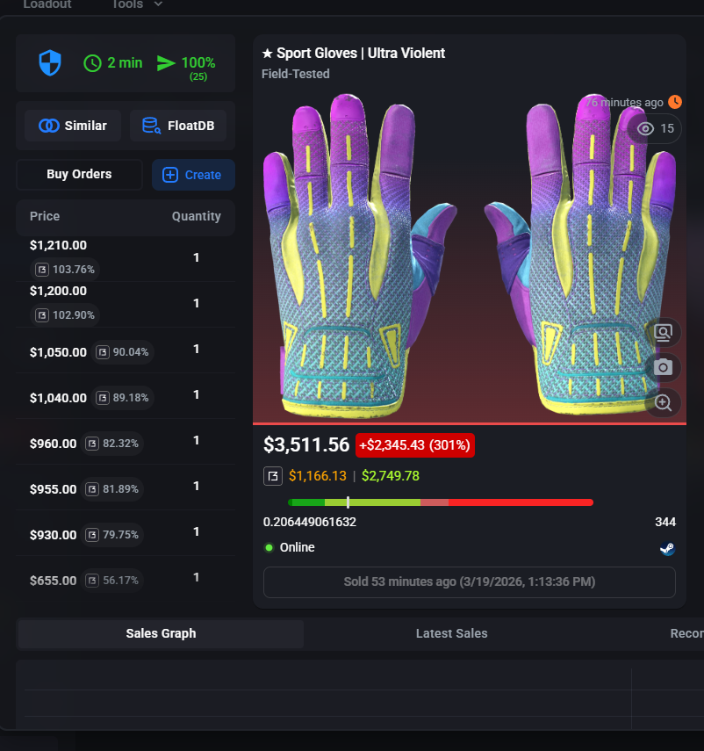
Task: Create a new buy order
Action: pyautogui.click(x=193, y=175)
